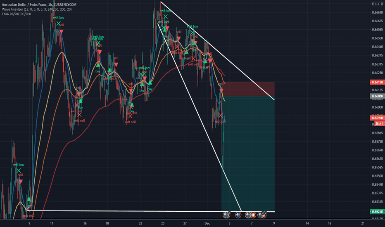Image resolution: width=385 pixels, height=227 pixels.
Task: Open the Australian event icon touching the Swiss flag
Action: (248, 215)
